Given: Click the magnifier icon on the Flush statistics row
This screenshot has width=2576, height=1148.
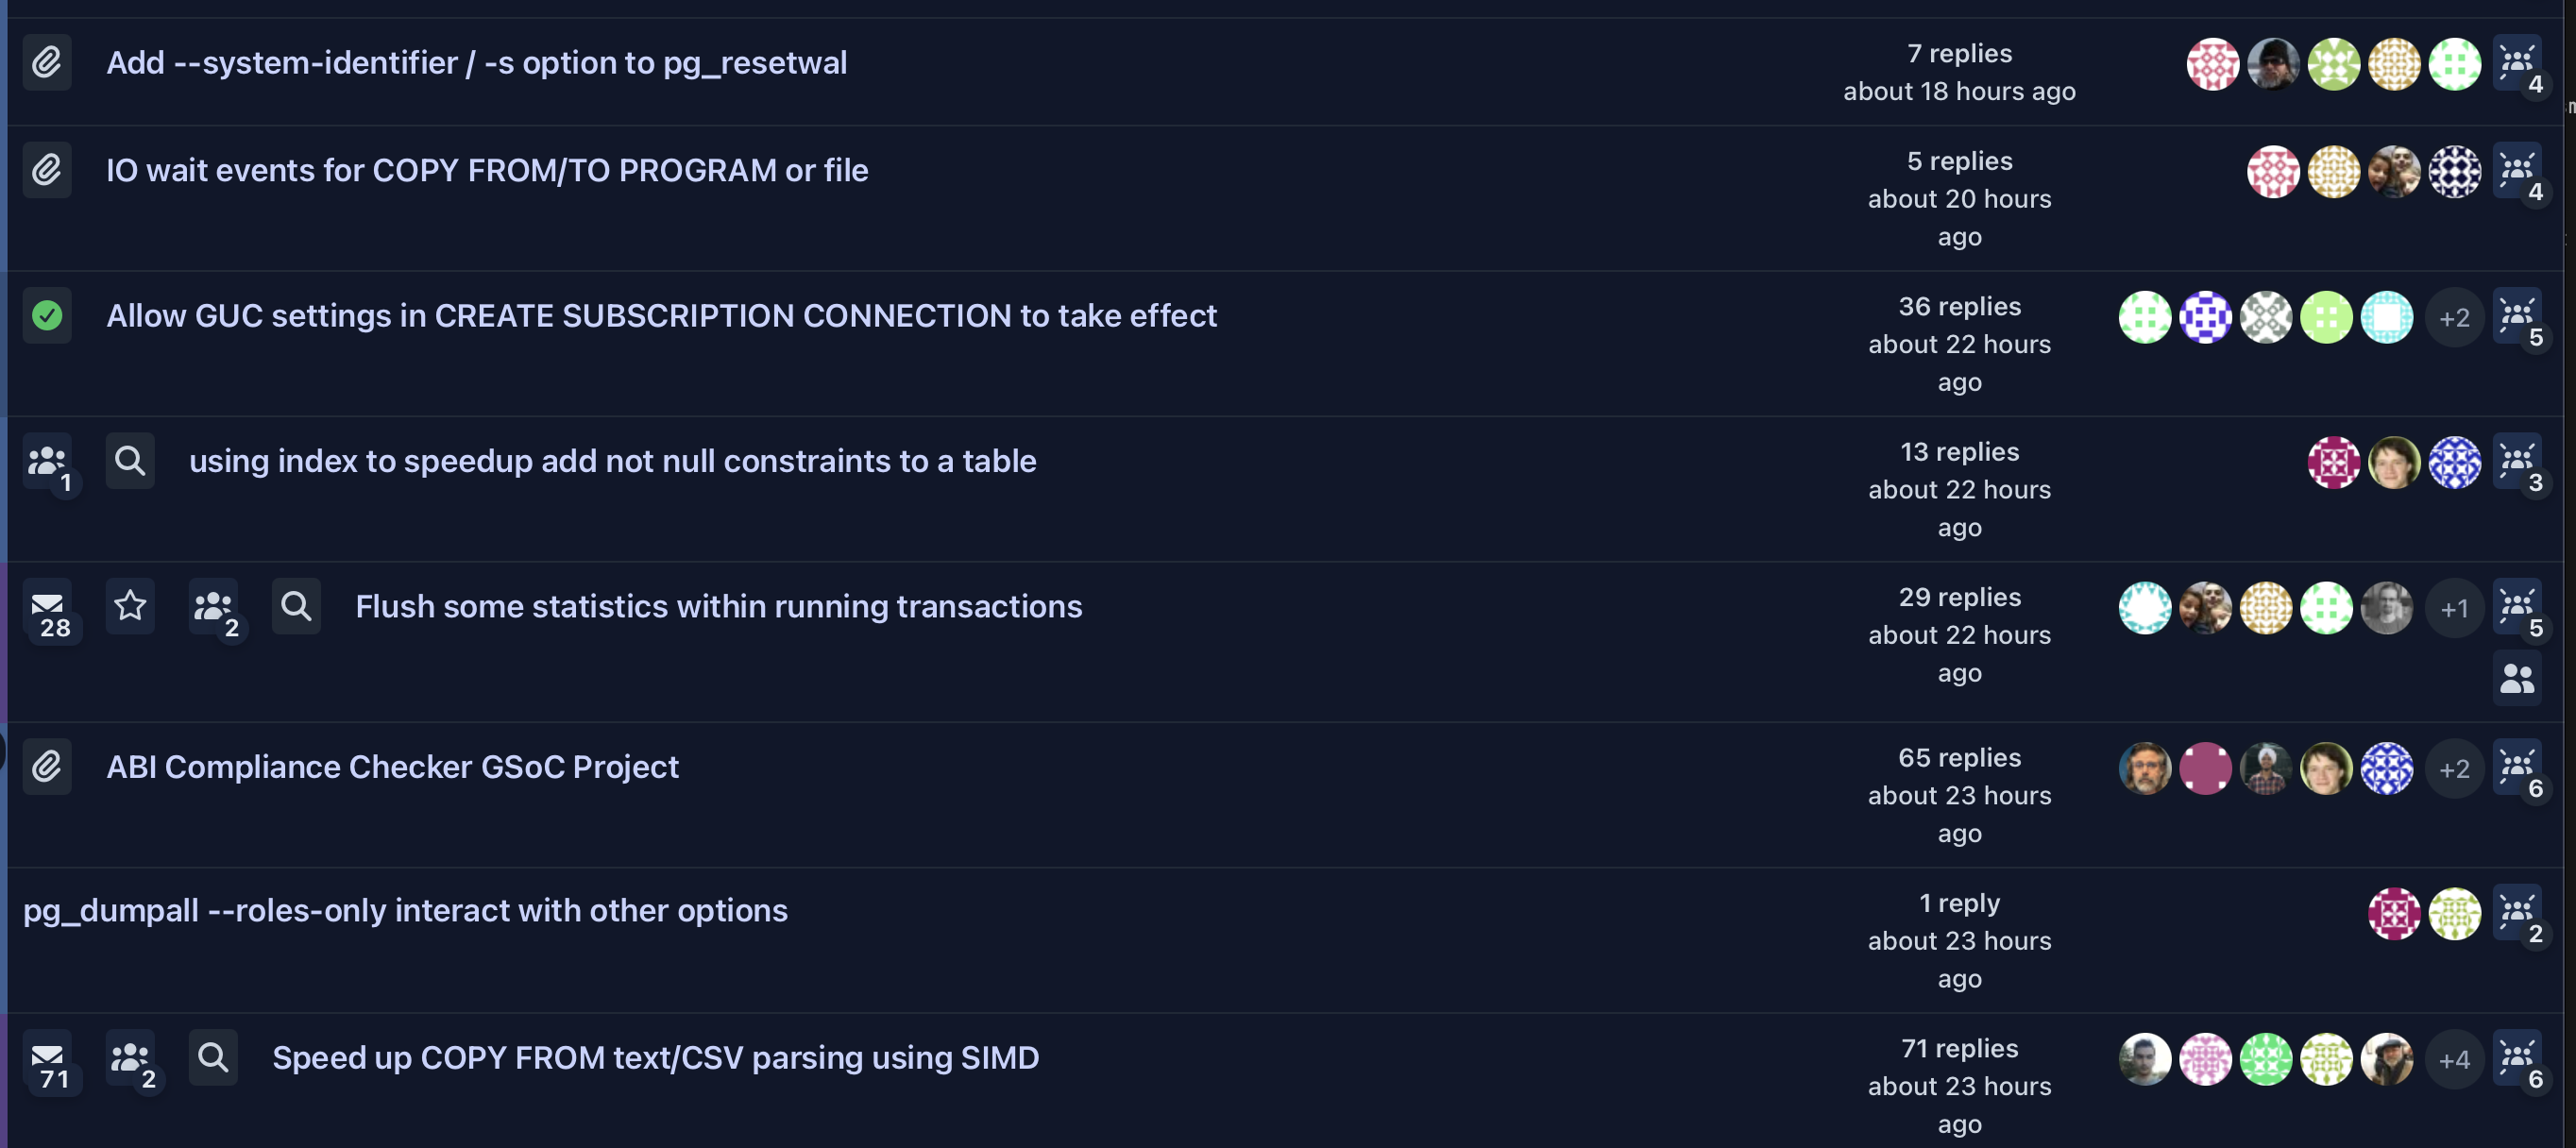Looking at the screenshot, I should point(296,606).
